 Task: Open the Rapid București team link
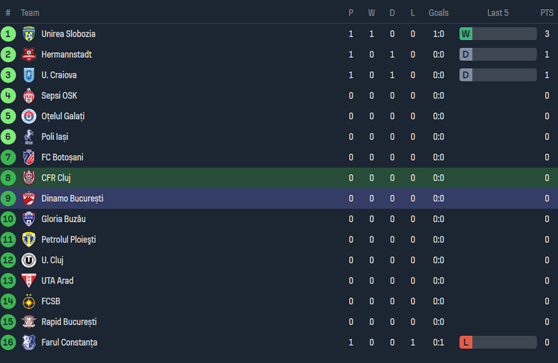[69, 322]
